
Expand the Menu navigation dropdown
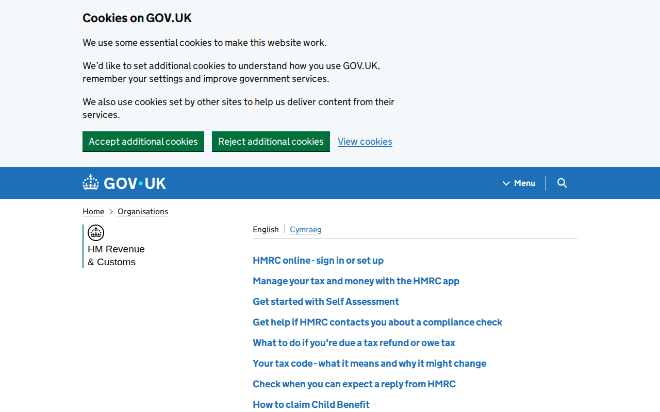pos(519,183)
